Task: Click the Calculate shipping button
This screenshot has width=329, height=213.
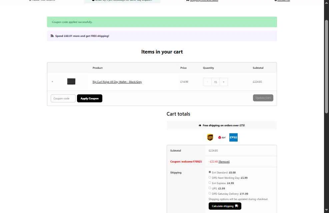Action: pos(225,206)
